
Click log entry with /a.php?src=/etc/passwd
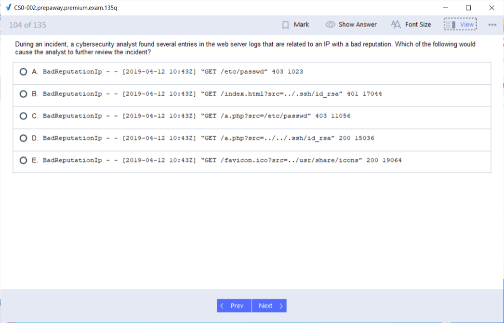click(x=197, y=116)
